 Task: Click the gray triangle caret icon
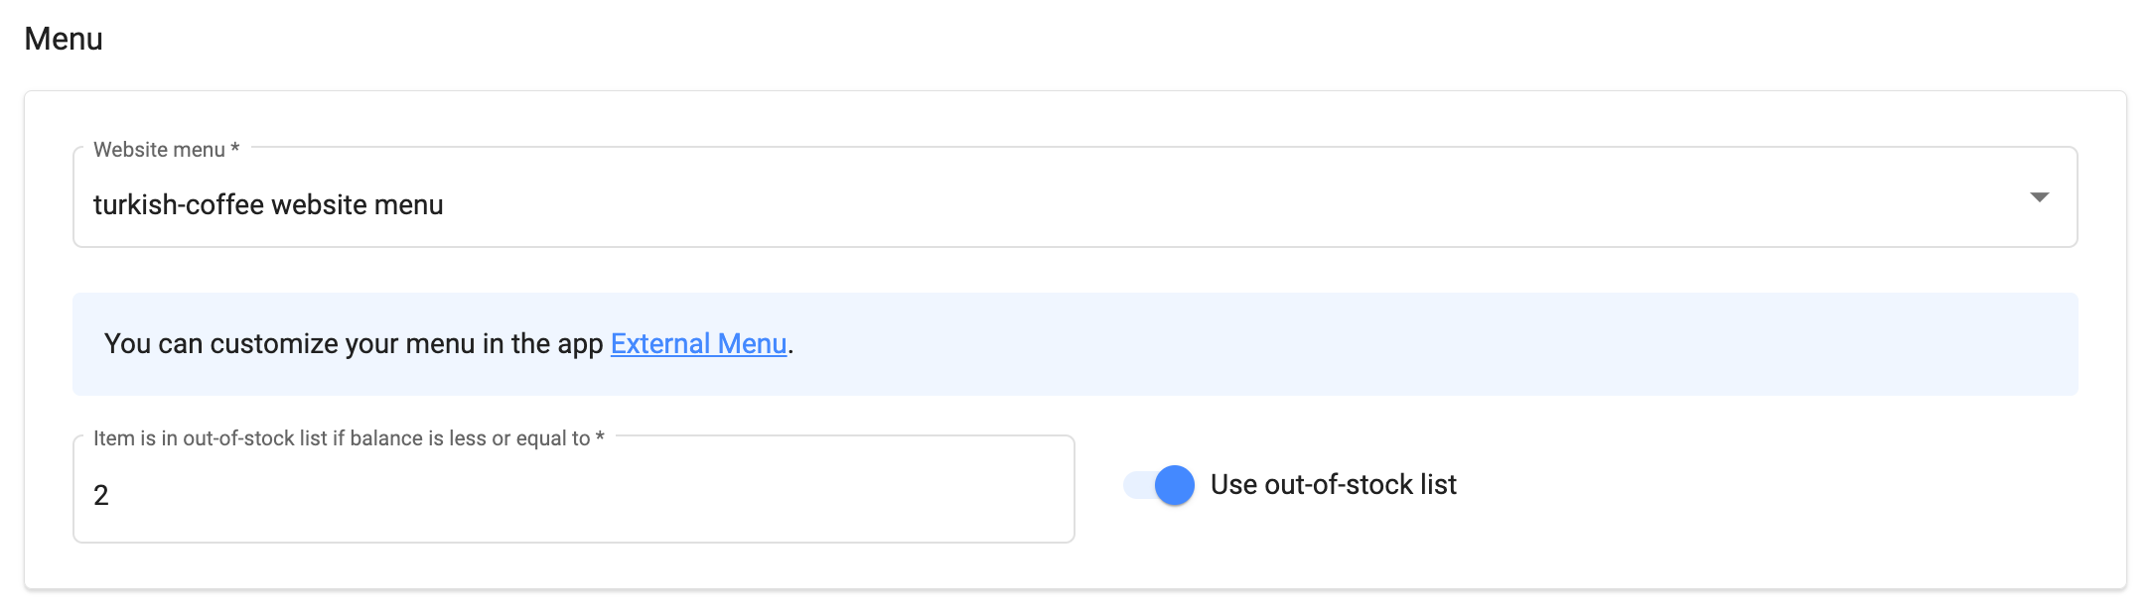(x=2039, y=197)
